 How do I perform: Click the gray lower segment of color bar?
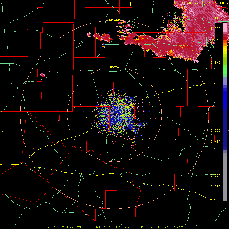click(225, 177)
